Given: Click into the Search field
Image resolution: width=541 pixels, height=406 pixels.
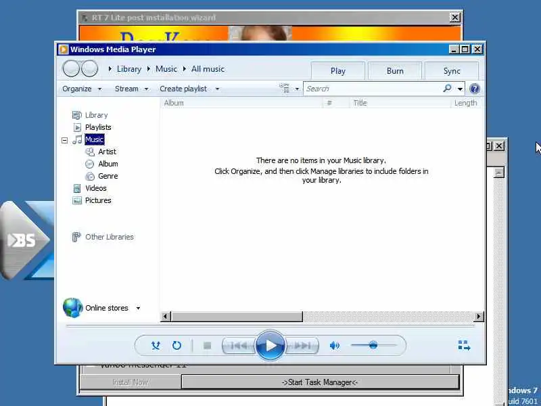Looking at the screenshot, I should click(x=373, y=89).
